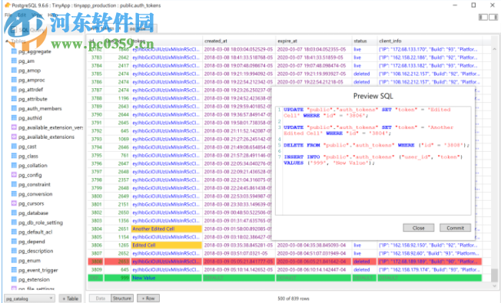Image resolution: width=501 pixels, height=303 pixels.
Task: Switch to the Data view
Action: pos(100,298)
